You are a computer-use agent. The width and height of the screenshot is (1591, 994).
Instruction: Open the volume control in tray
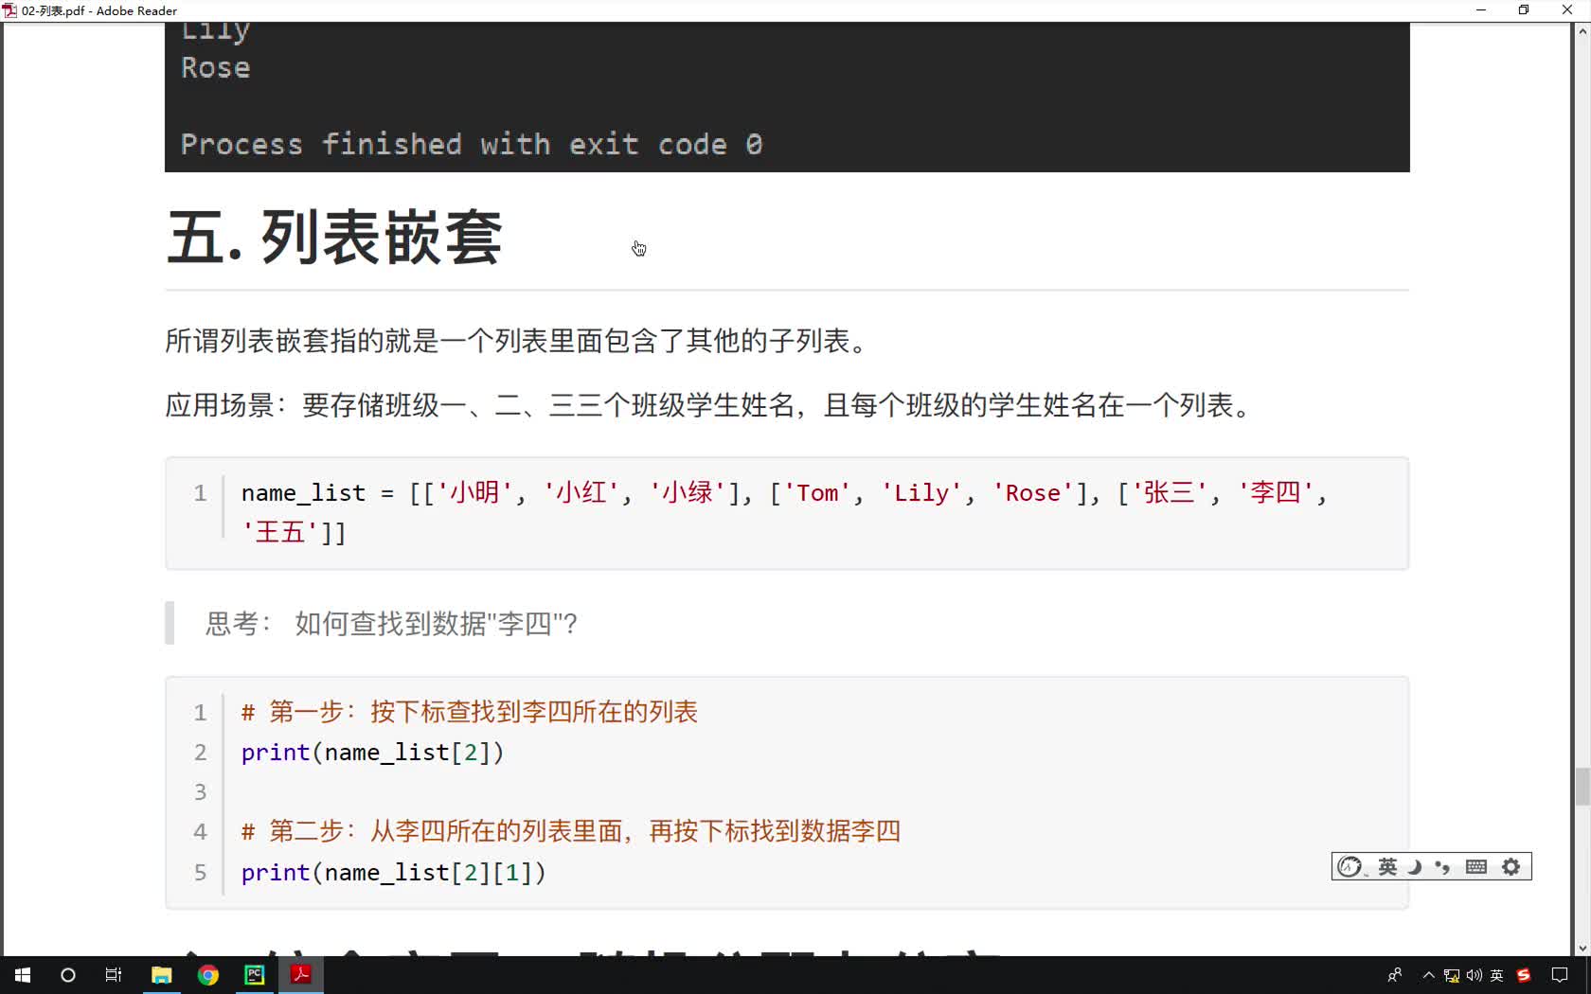1475,975
